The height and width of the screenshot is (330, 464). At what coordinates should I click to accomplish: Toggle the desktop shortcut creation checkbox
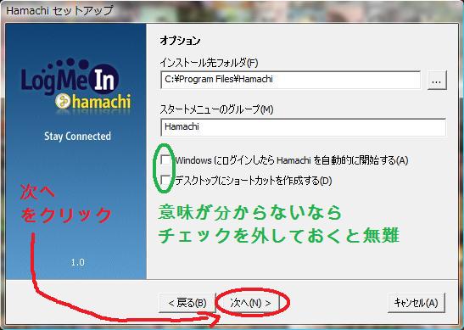coord(165,180)
